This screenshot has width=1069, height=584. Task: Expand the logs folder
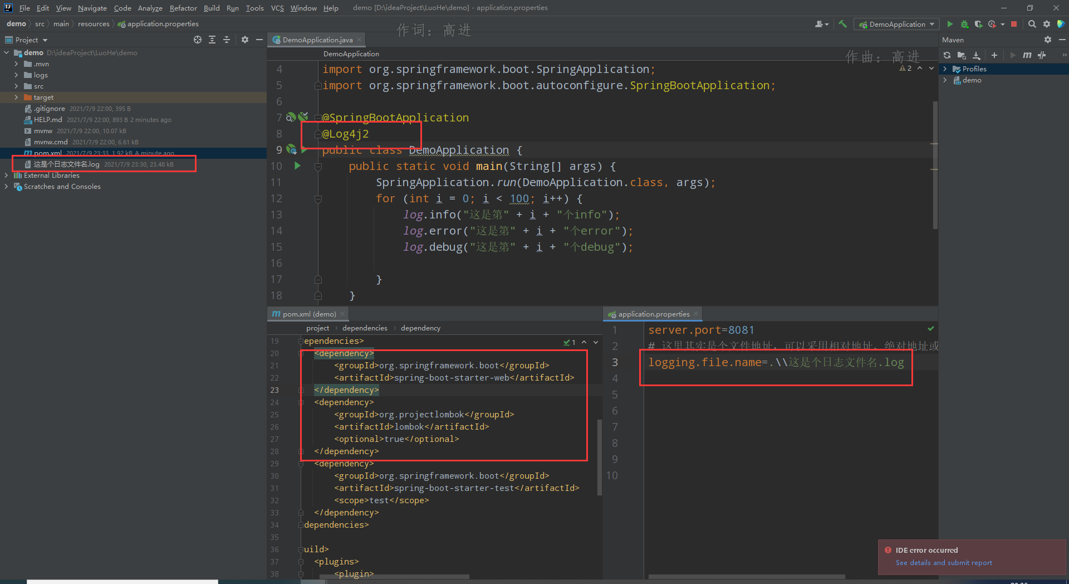[16, 75]
